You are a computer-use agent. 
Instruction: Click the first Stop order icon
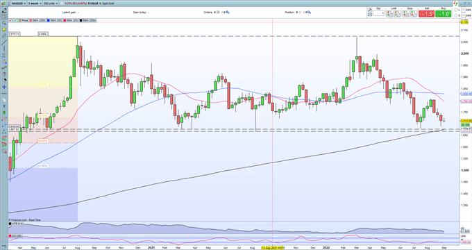click(x=406, y=14)
